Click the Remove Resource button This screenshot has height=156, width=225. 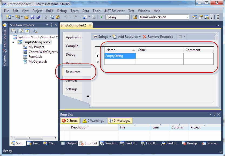click(x=158, y=37)
